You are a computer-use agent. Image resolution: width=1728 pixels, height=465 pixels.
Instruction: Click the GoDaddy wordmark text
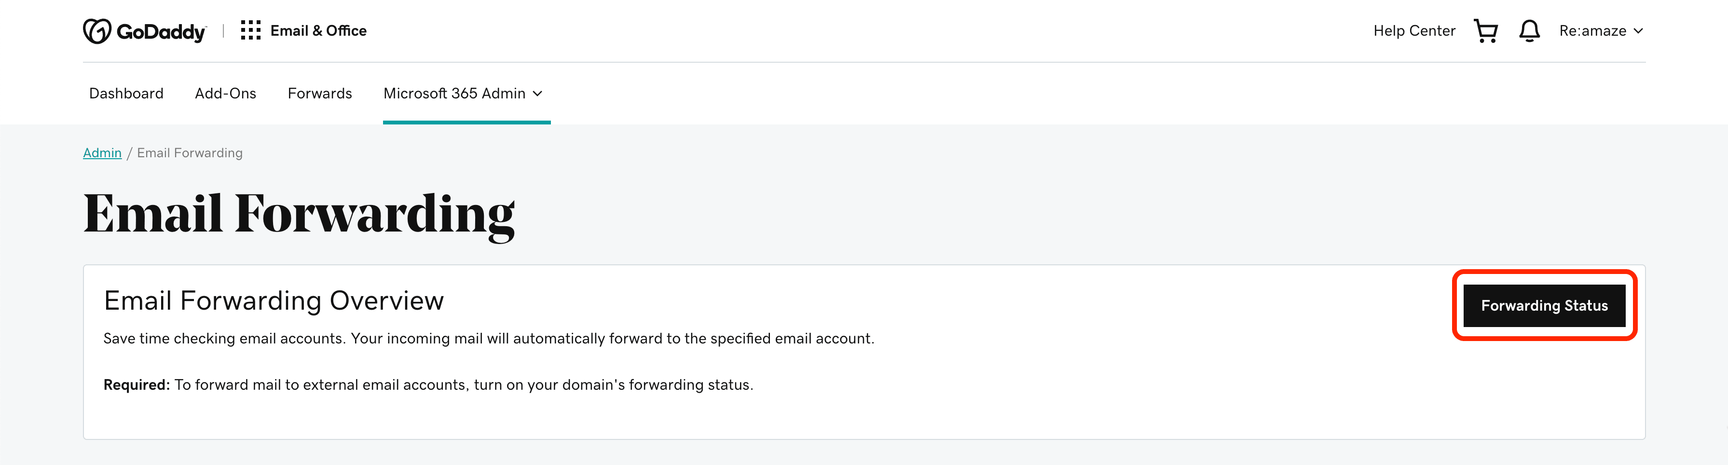[x=161, y=31]
